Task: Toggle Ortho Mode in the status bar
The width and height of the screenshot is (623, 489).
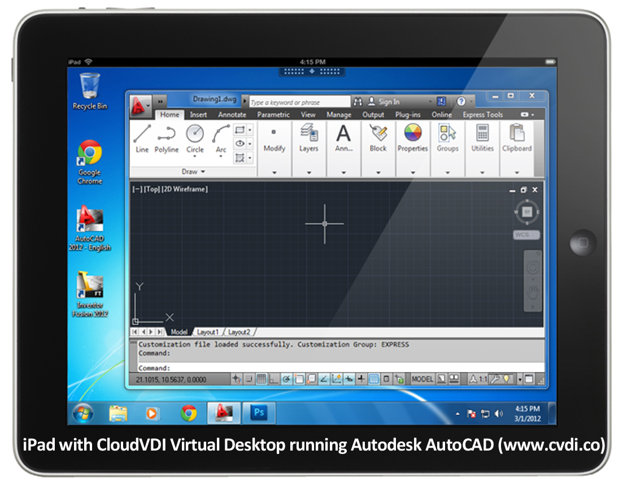Action: pos(273,379)
